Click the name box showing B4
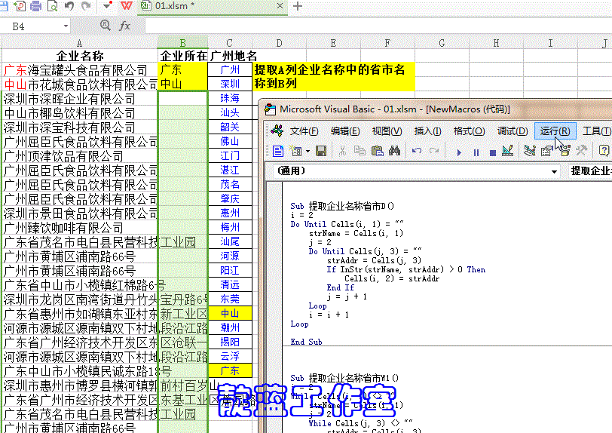The height and width of the screenshot is (433, 612). click(31, 26)
